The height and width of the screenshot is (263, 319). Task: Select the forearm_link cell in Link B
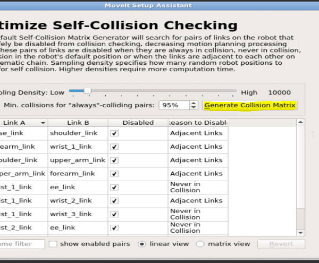[x=78, y=174]
